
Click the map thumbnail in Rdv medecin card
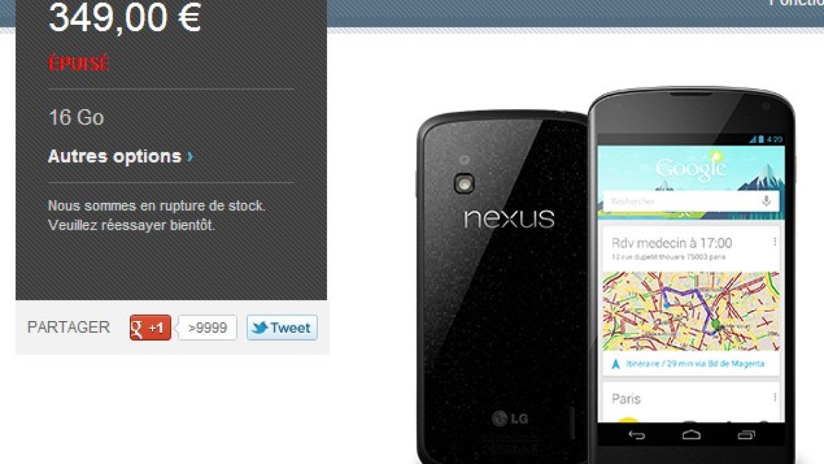[x=691, y=311]
